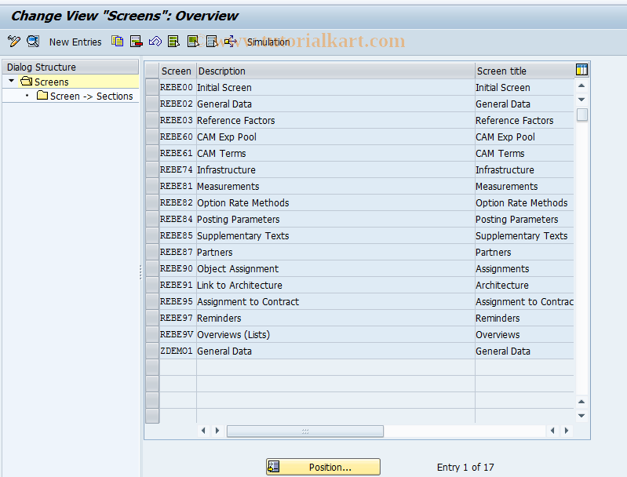Select row selector for REBE03
The image size is (627, 477).
tap(152, 120)
